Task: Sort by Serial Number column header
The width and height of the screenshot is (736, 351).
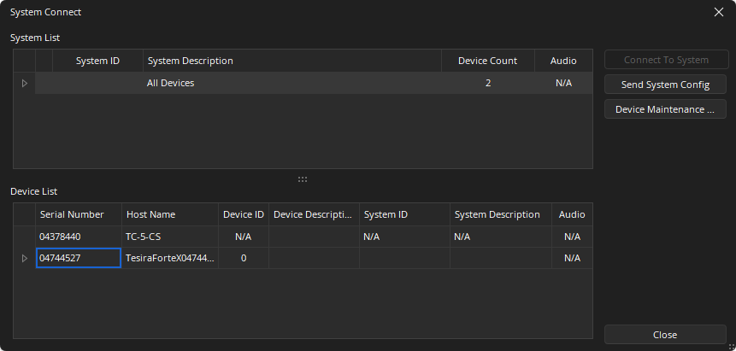Action: click(79, 214)
